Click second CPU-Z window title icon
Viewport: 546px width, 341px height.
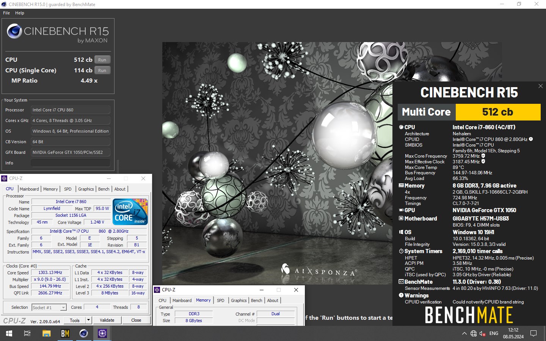(x=157, y=290)
